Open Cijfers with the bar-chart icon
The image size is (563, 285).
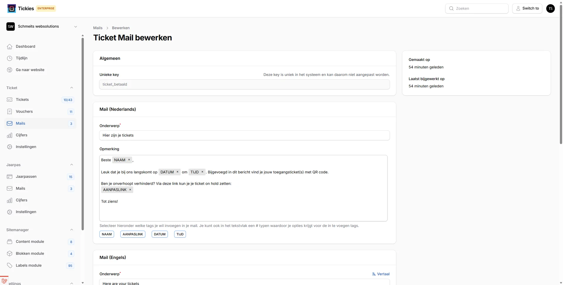click(10, 135)
